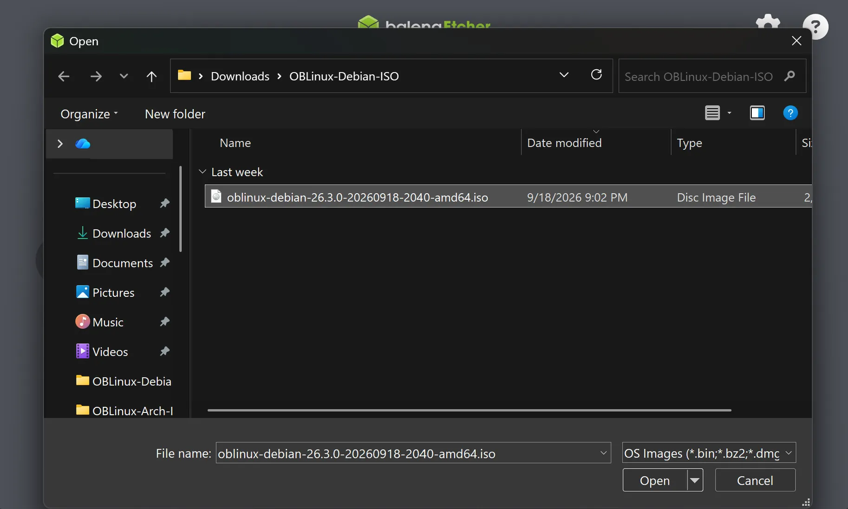Toggle the preview pane
The height and width of the screenshot is (509, 848).
[757, 113]
